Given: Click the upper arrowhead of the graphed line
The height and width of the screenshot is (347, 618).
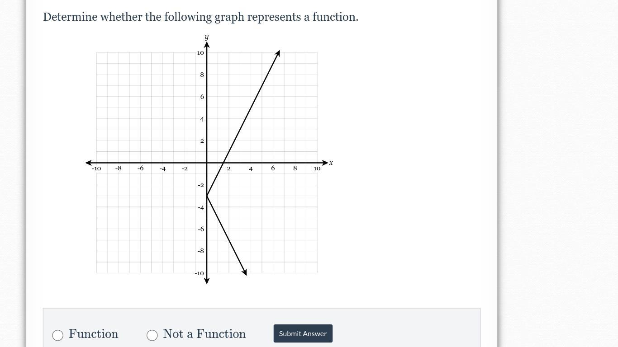Looking at the screenshot, I should click(278, 53).
